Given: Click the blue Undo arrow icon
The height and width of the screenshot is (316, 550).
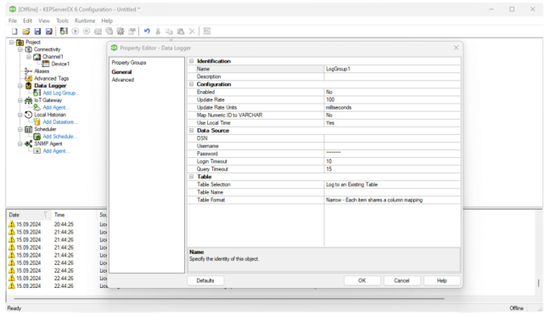Looking at the screenshot, I should [x=147, y=31].
